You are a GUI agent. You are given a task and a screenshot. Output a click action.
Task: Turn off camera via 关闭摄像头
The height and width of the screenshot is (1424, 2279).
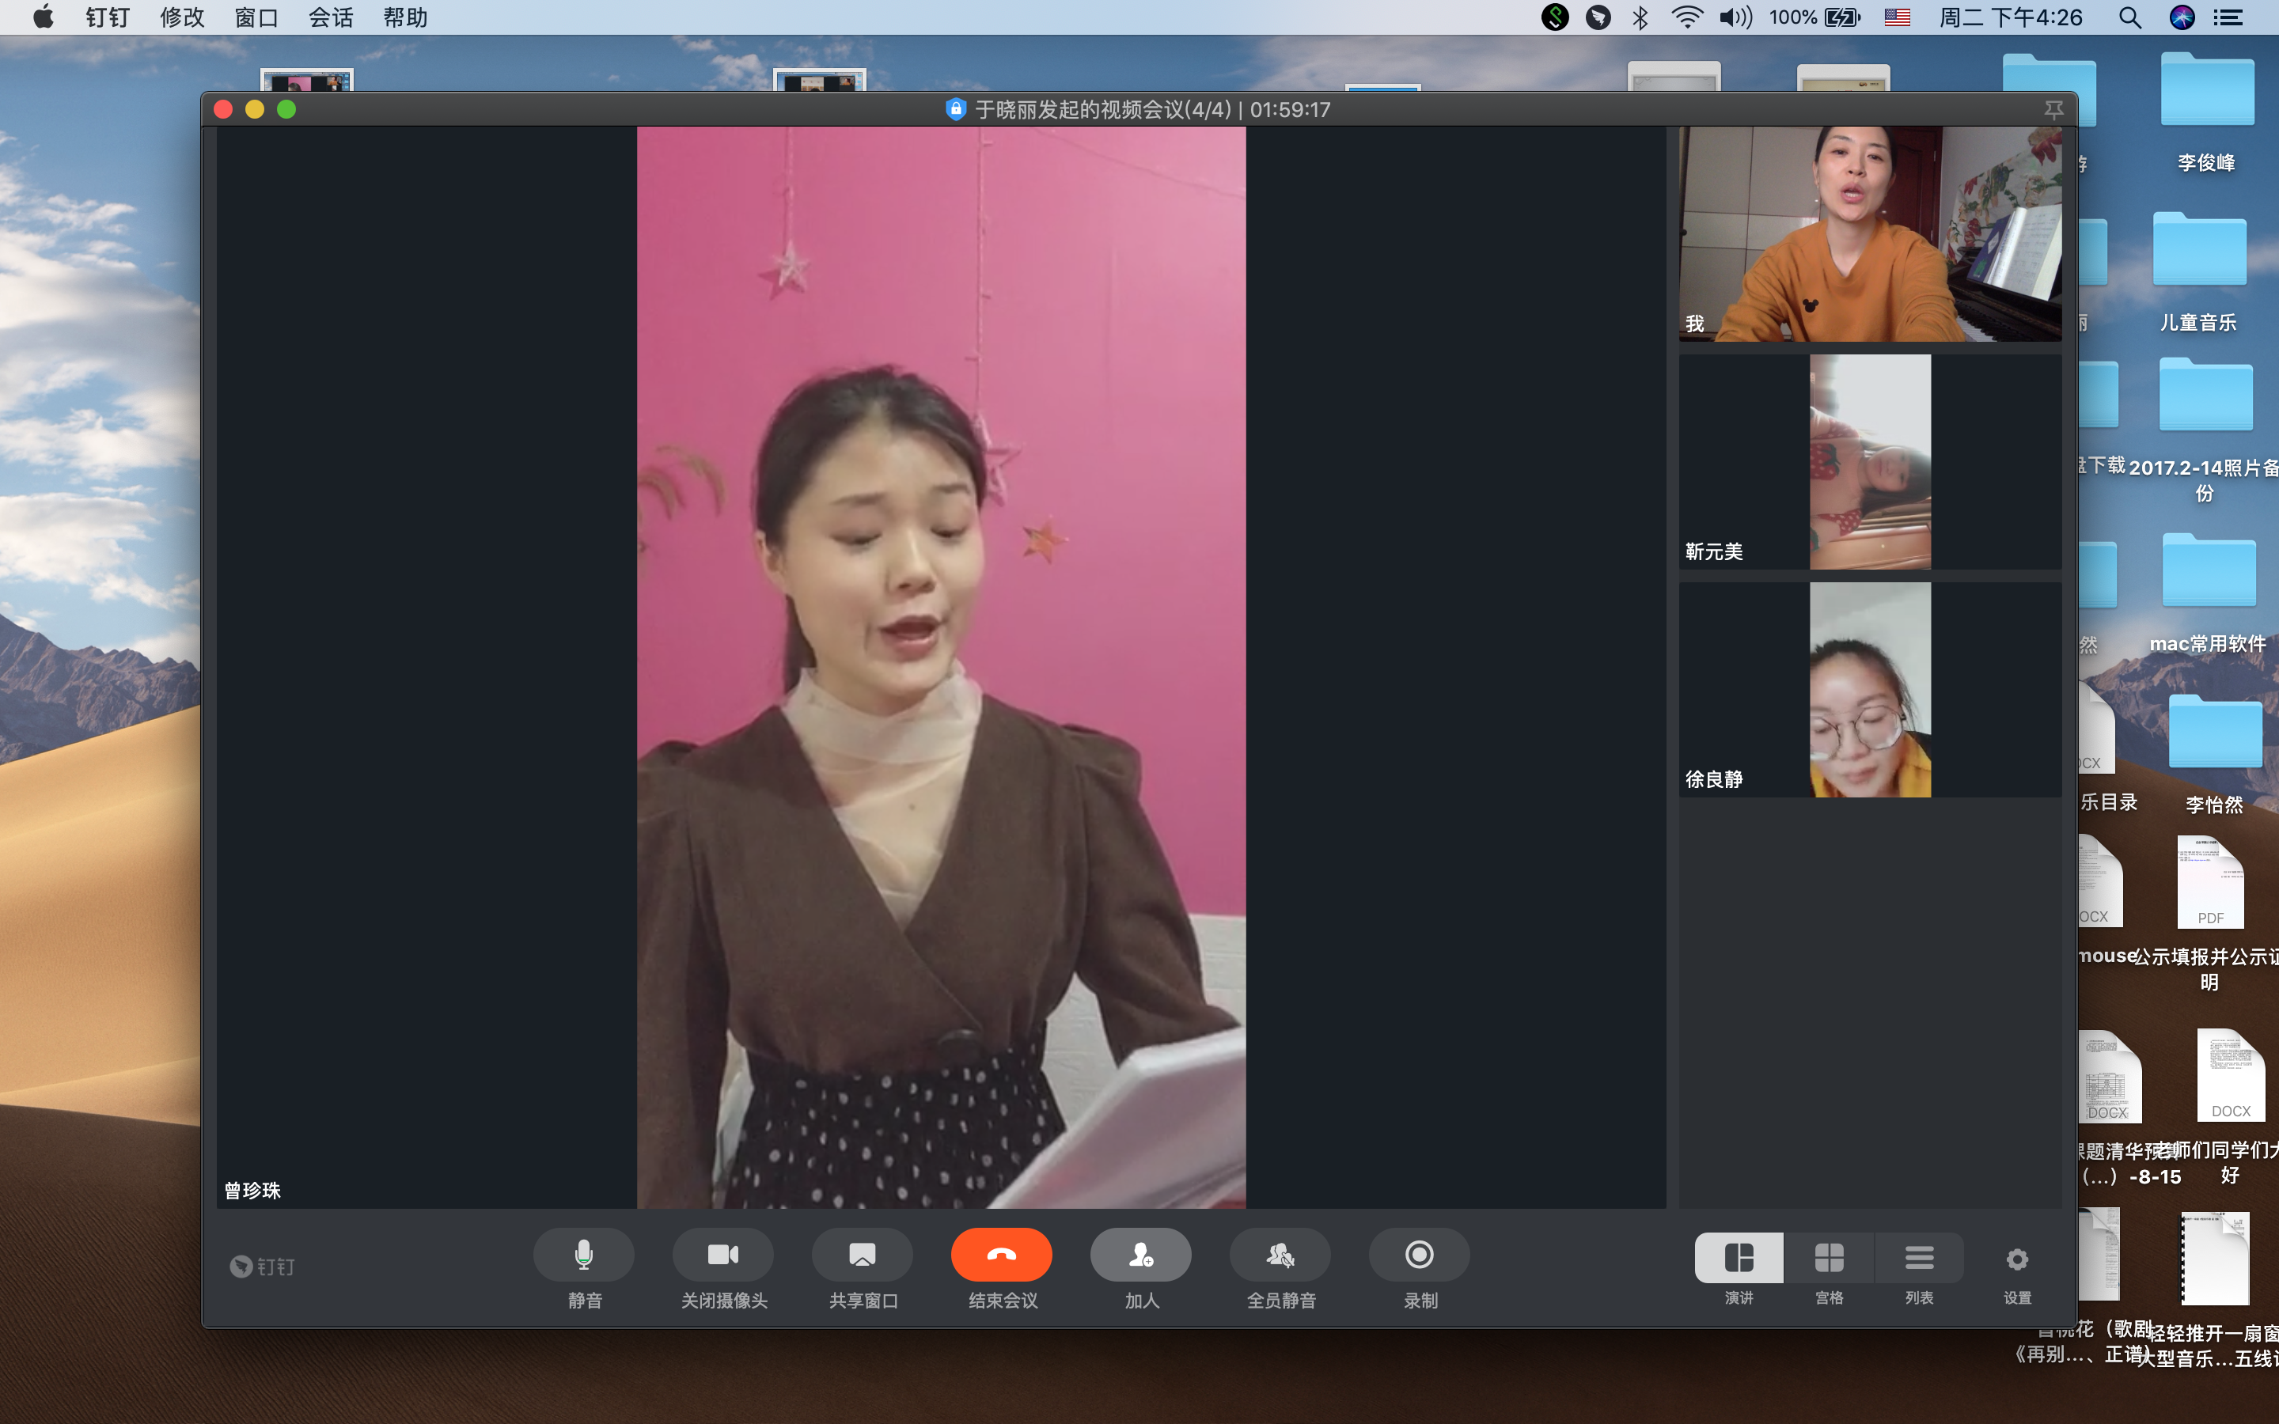722,1255
